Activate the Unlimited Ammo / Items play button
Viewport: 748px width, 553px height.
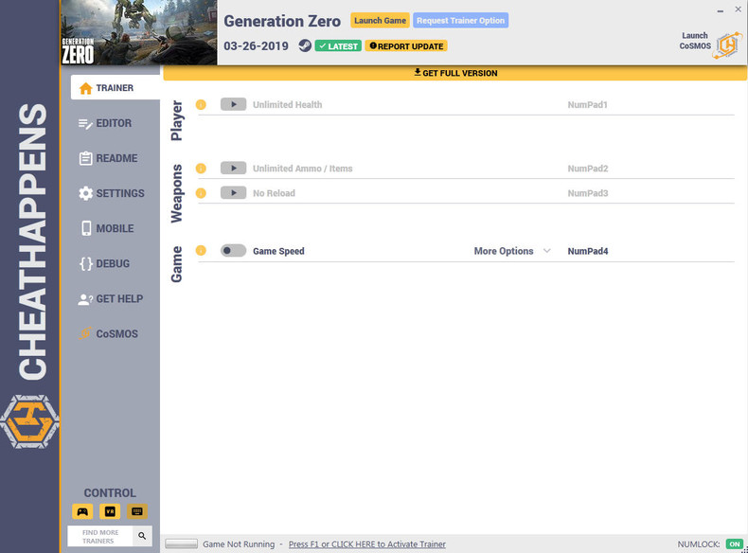(x=233, y=169)
